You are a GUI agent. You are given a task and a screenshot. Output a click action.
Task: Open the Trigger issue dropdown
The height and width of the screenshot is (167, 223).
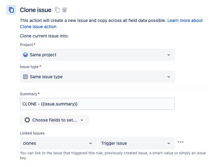(136, 143)
